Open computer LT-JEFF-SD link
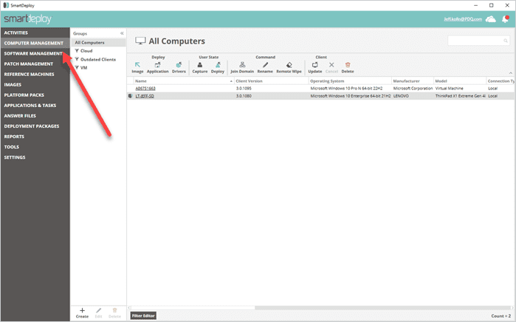 pos(145,96)
